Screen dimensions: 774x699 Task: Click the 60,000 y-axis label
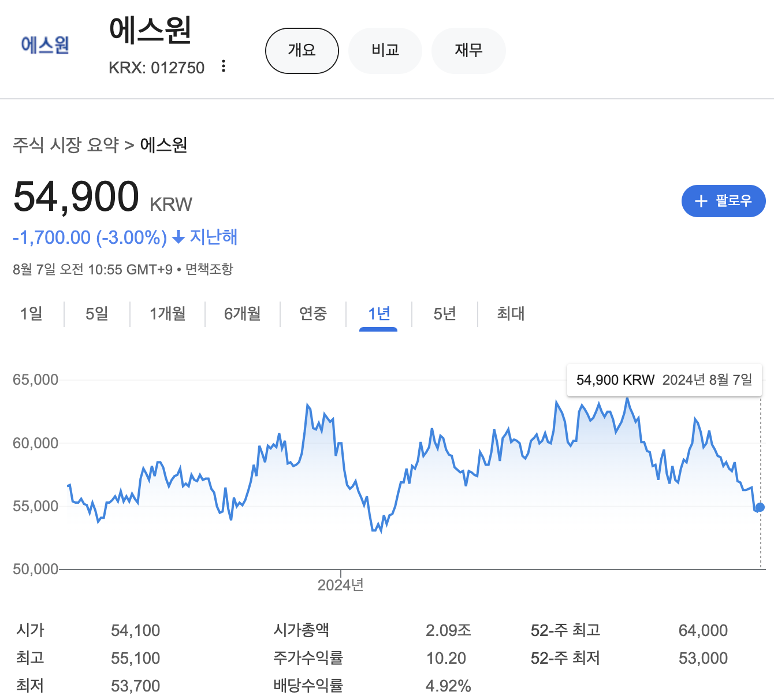36,443
